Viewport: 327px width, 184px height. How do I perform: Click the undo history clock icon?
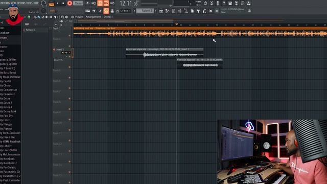point(205,4)
